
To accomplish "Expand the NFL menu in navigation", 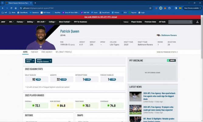I will coord(11,22).
